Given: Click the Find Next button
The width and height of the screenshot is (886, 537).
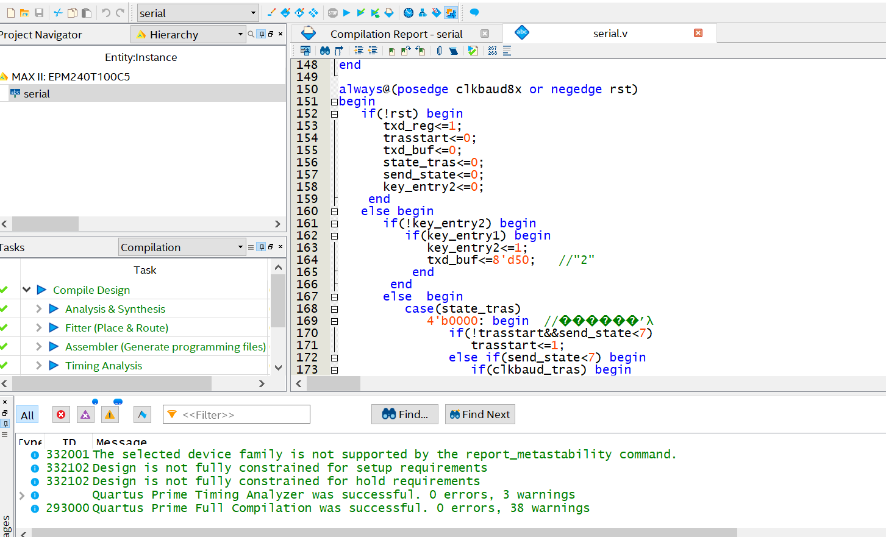Looking at the screenshot, I should click(480, 414).
